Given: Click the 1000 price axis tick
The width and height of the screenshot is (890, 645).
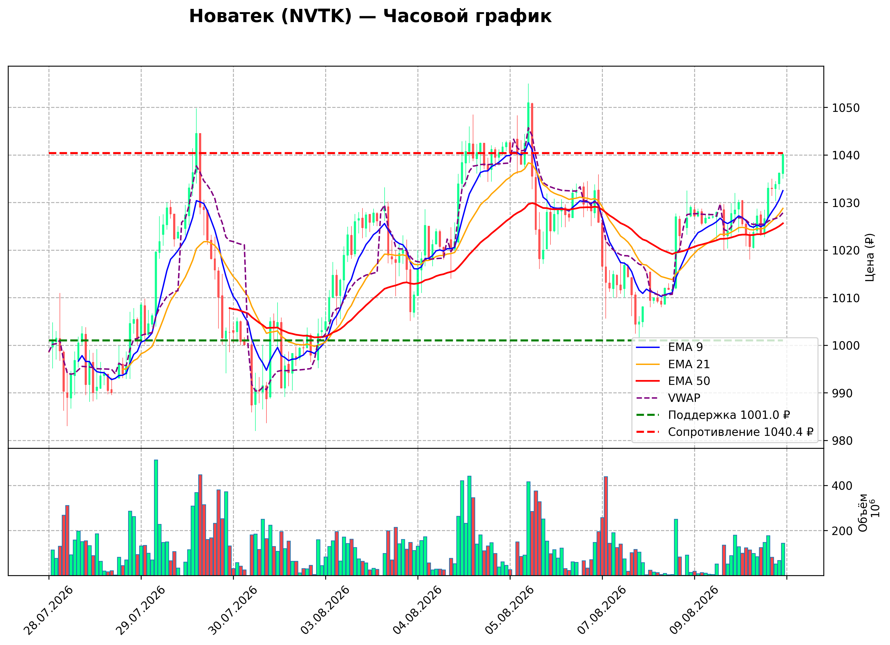Looking at the screenshot, I should [x=846, y=346].
